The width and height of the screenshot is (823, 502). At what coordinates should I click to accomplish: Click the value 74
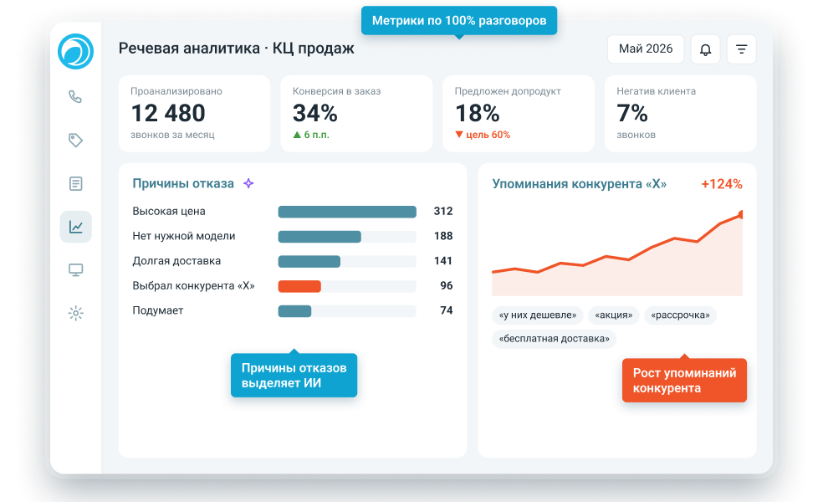(x=446, y=310)
